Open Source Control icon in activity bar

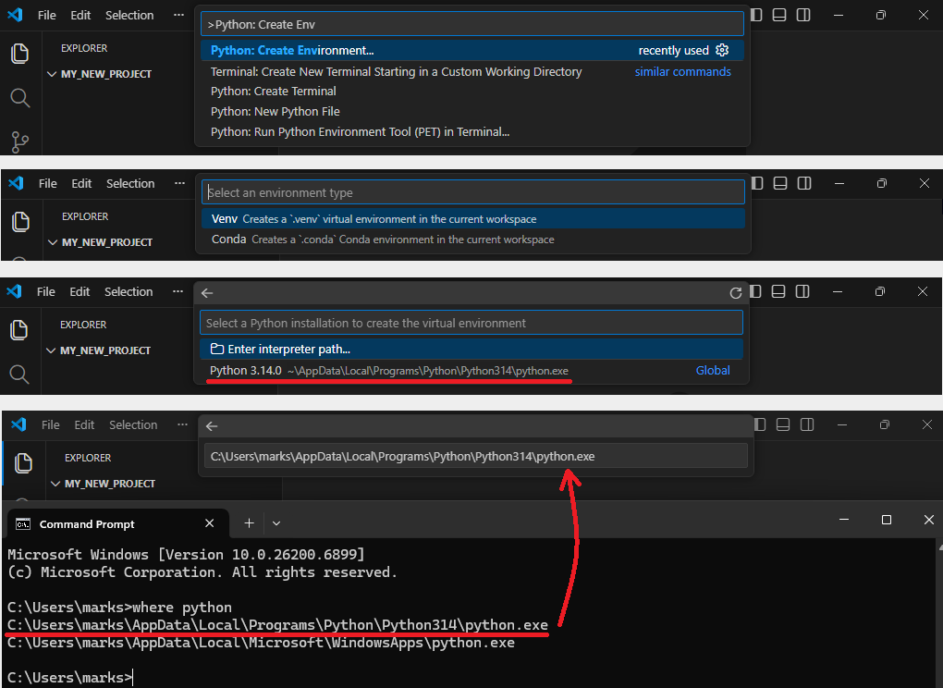19,142
